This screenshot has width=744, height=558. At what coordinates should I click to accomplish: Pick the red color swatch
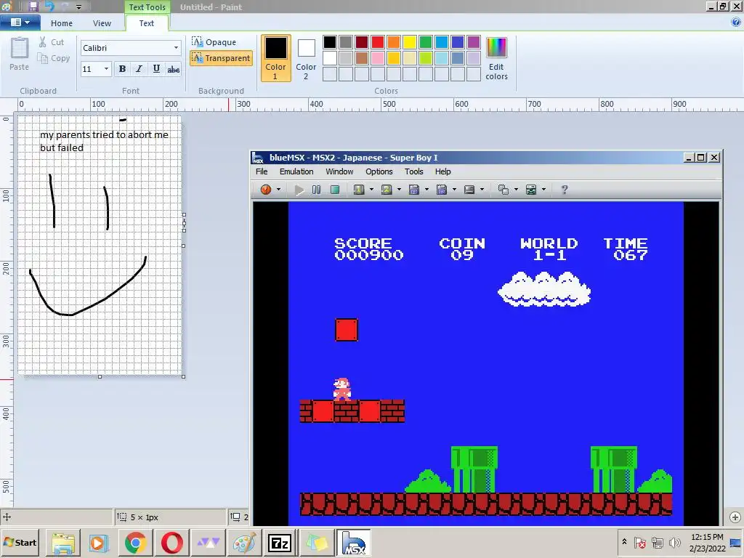[x=378, y=42]
